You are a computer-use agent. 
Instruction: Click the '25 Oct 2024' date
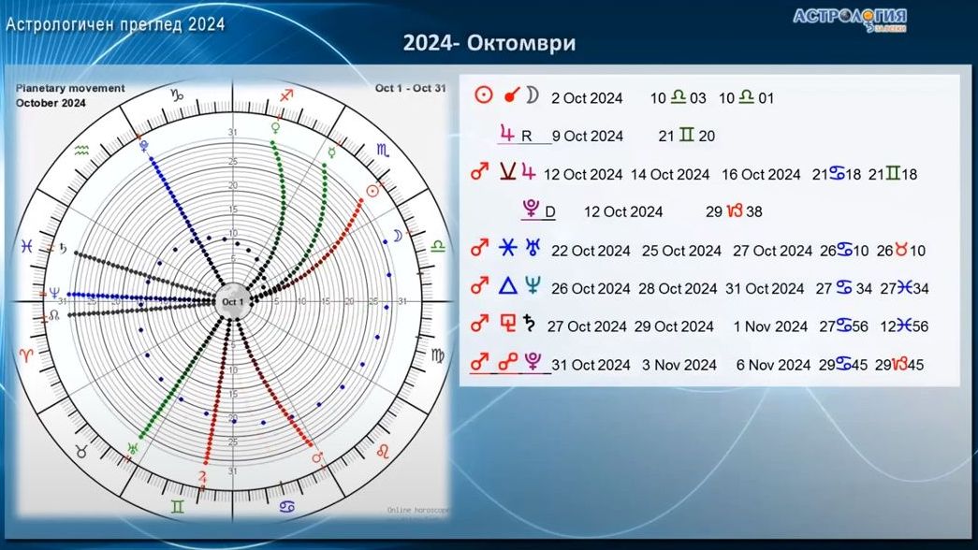point(681,251)
